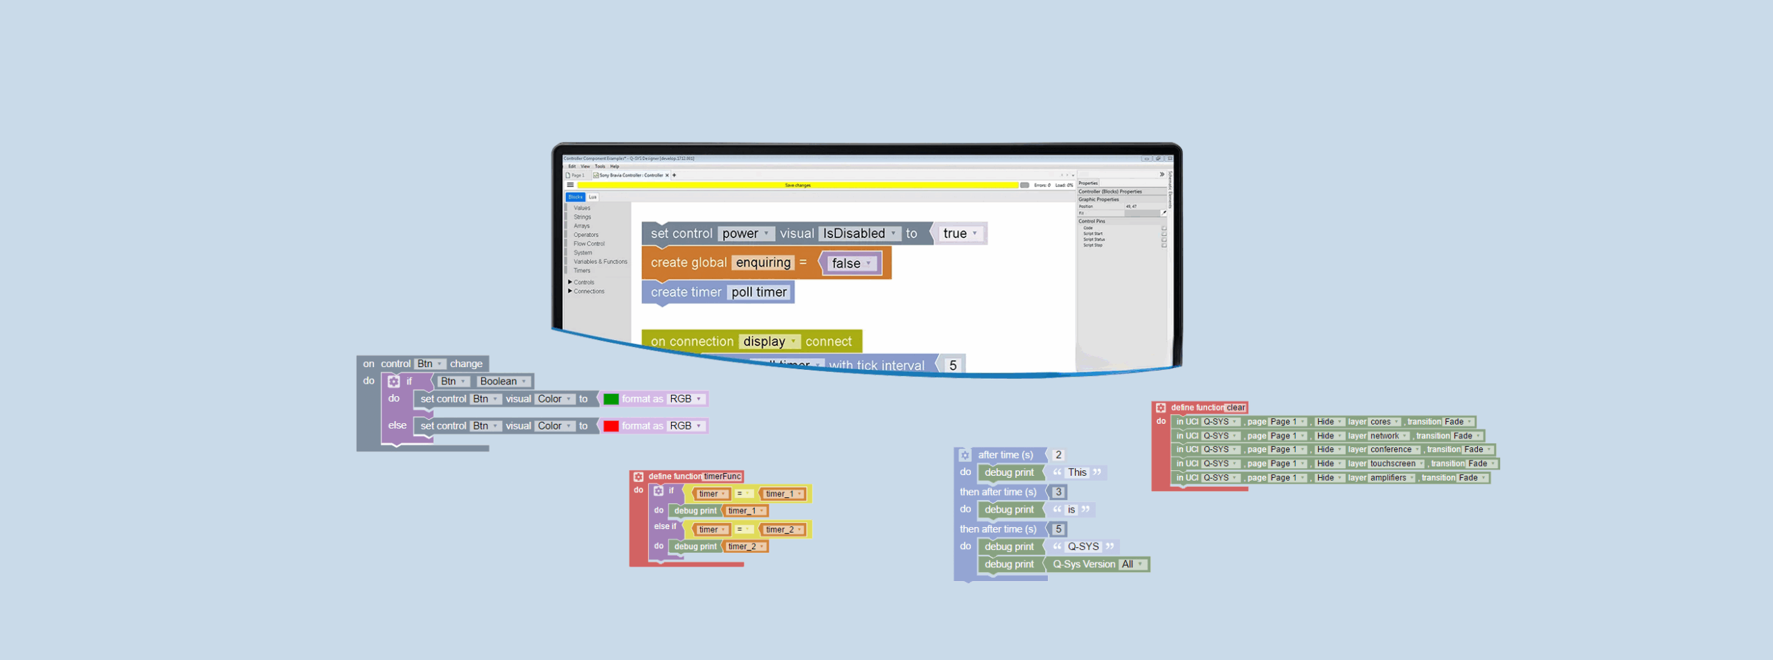
Task: Close the Sony Bravia Controller tab
Action: (667, 175)
